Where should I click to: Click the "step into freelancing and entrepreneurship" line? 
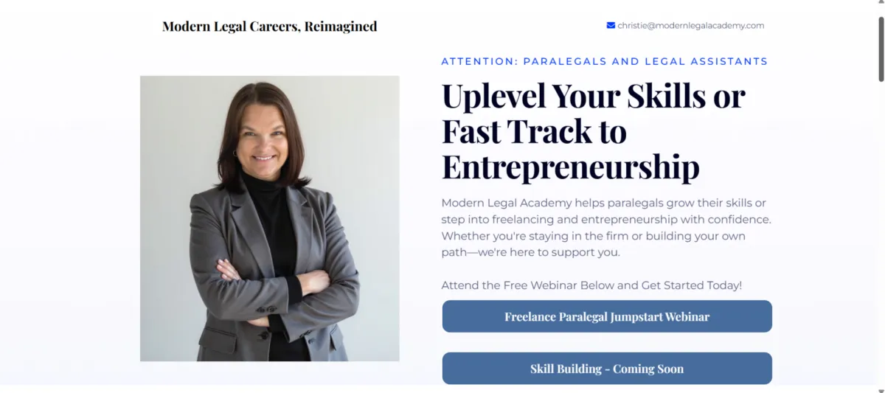[x=605, y=219]
